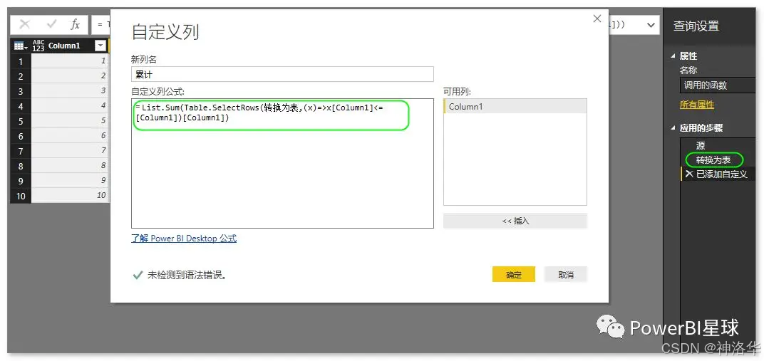Open the table icon menu in grid corner

21,46
